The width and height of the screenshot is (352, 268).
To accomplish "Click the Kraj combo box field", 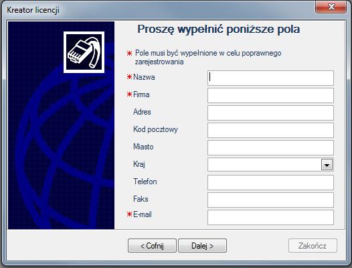I will click(x=270, y=165).
